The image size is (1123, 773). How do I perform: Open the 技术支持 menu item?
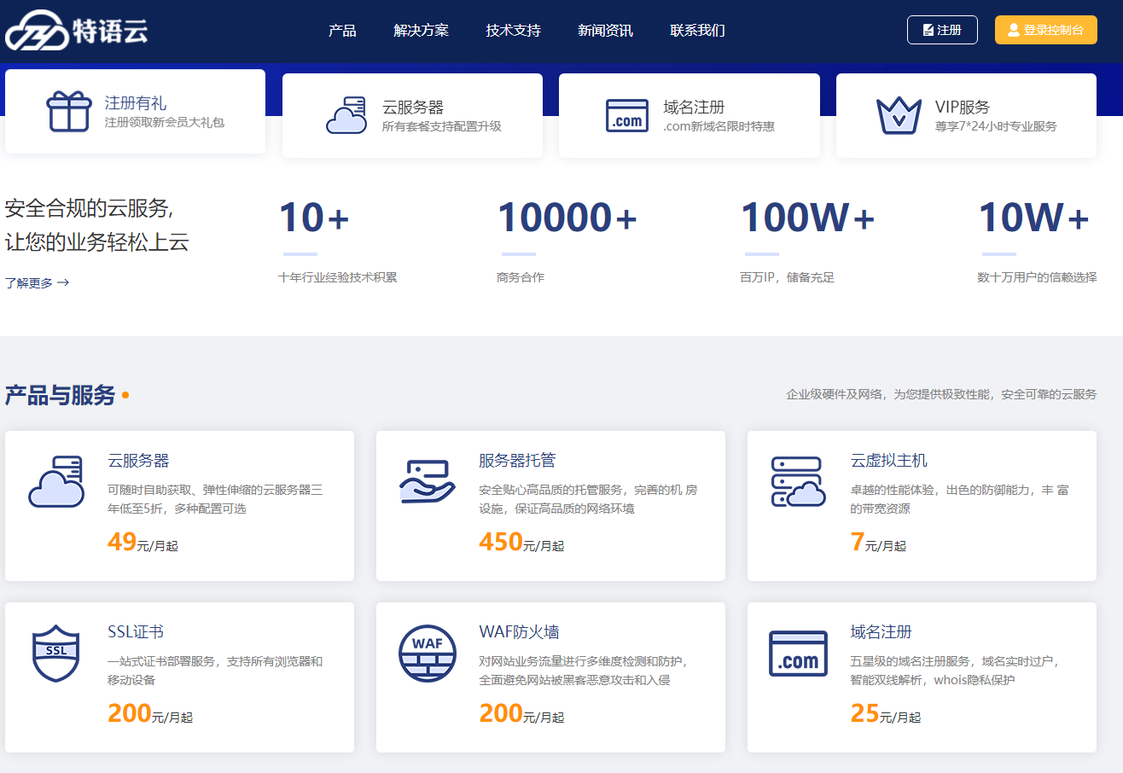(513, 30)
